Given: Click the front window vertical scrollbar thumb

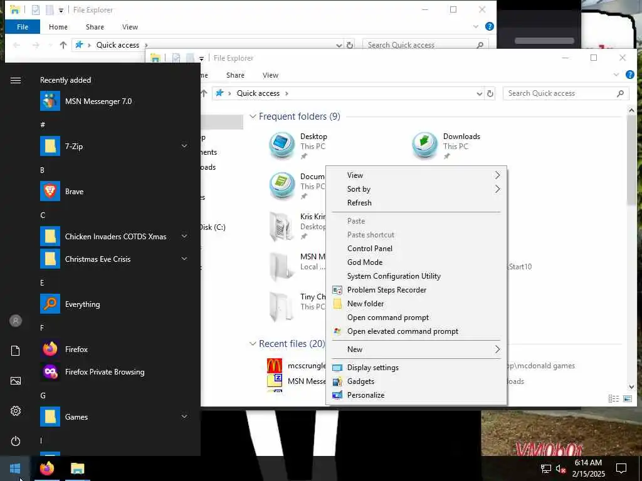Looking at the screenshot, I should click(x=631, y=160).
